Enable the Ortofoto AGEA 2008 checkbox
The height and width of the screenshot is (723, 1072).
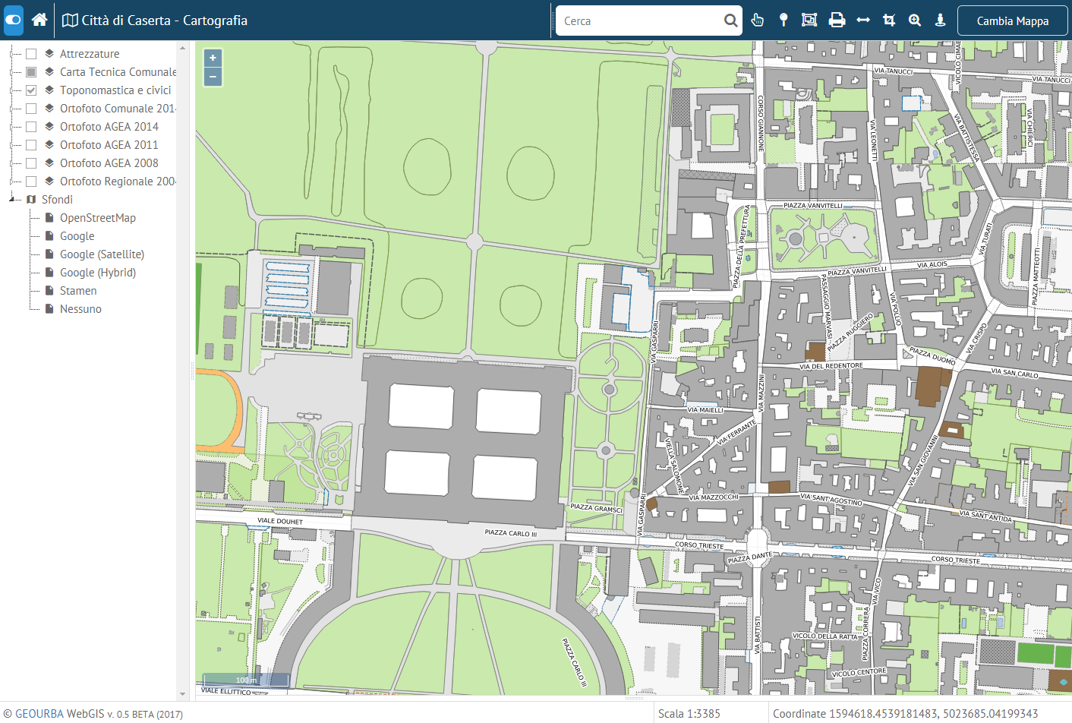[31, 163]
